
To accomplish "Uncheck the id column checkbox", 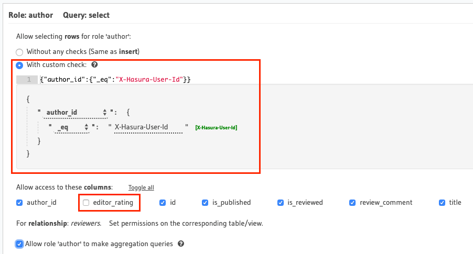I will pos(163,203).
